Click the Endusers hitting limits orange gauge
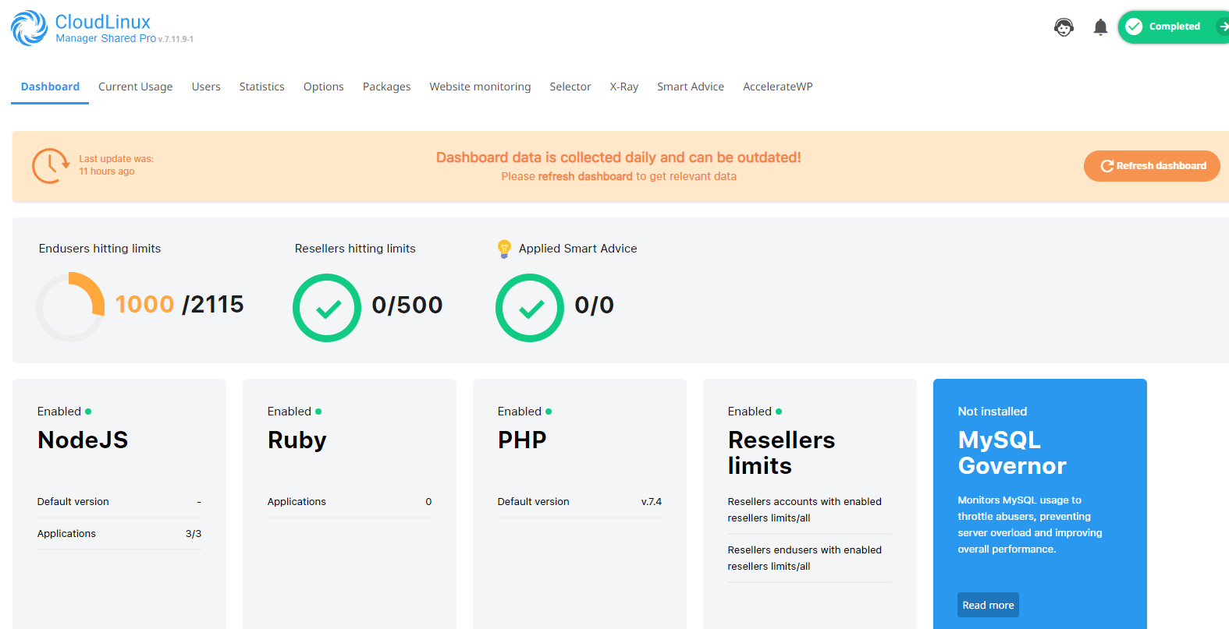Image resolution: width=1229 pixels, height=629 pixels. (x=70, y=306)
